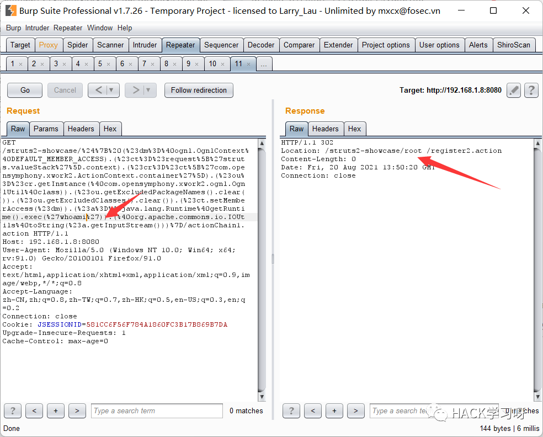
Task: Open the Window menu
Action: click(100, 28)
